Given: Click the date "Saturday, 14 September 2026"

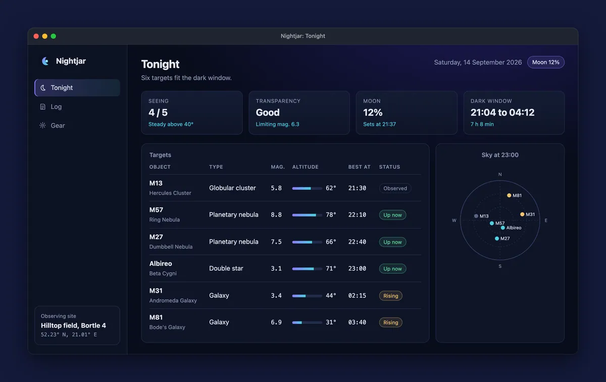Looking at the screenshot, I should tap(478, 63).
